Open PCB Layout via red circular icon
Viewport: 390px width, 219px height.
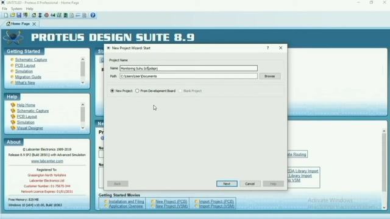(x=46, y=15)
